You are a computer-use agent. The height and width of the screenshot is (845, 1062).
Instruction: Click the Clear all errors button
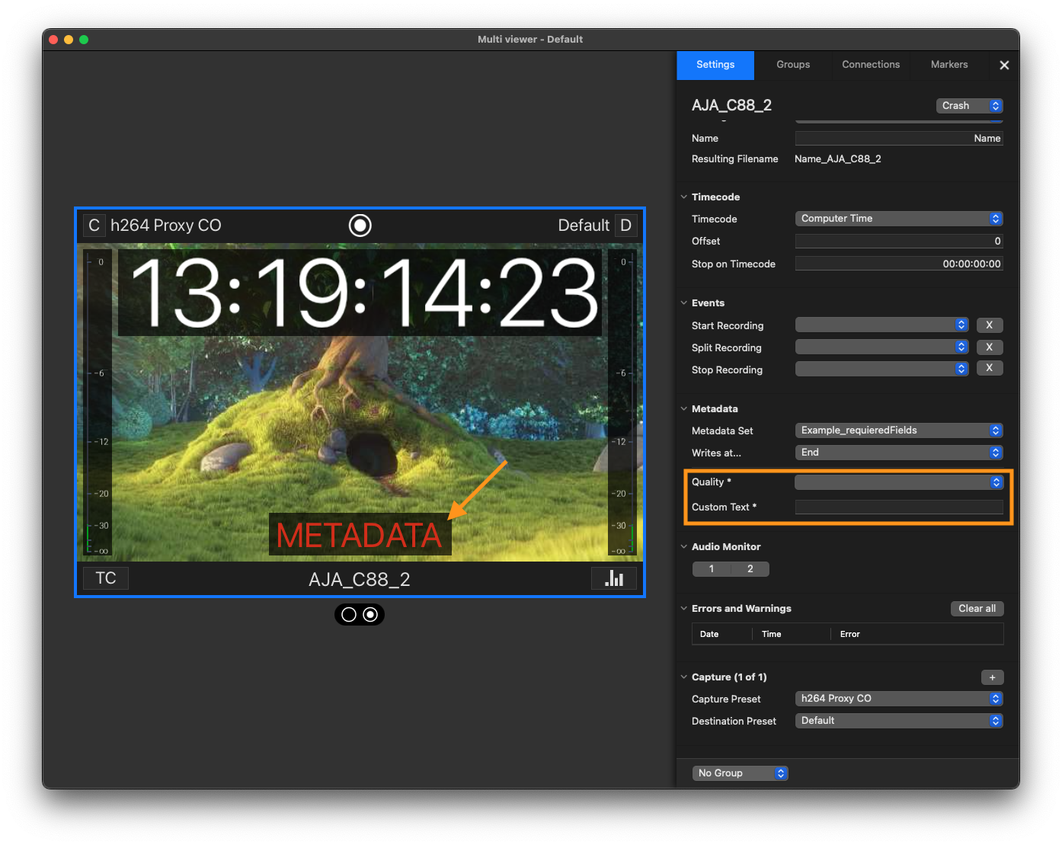[x=977, y=609]
